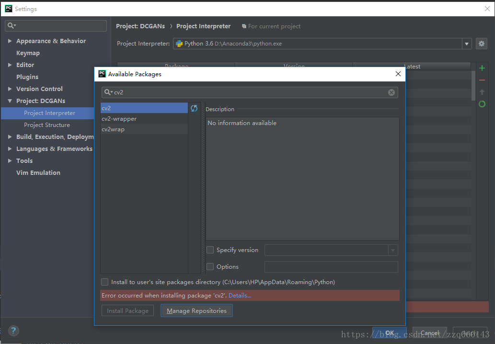
Task: Click the PyCharm icon in Settings title bar
Action: [x=9, y=9]
